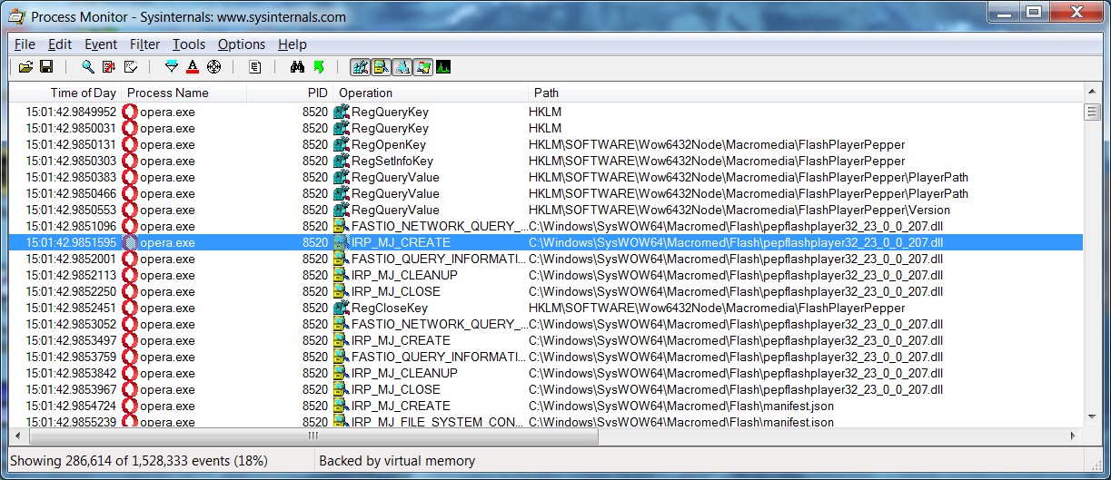Image resolution: width=1111 pixels, height=480 pixels.
Task: Click the Save floppy disk icon
Action: pos(46,67)
